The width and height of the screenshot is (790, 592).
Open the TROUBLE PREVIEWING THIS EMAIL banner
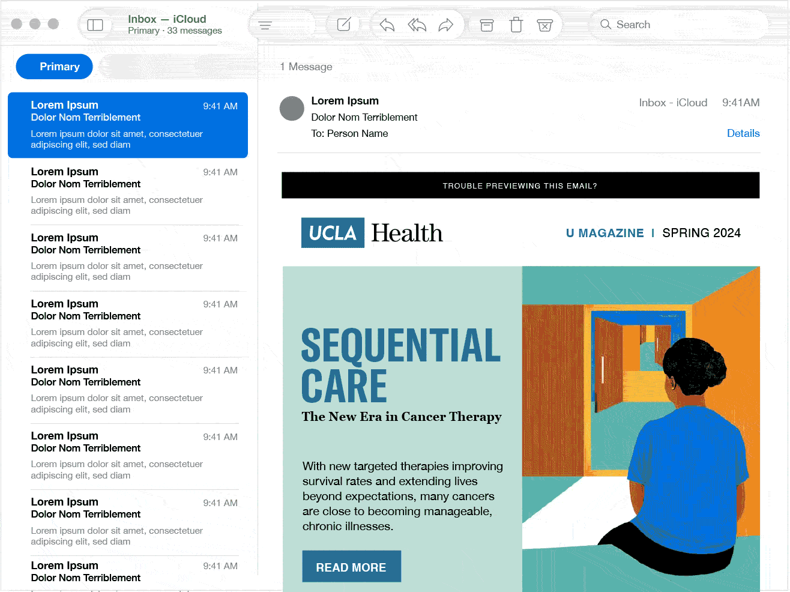tap(520, 185)
